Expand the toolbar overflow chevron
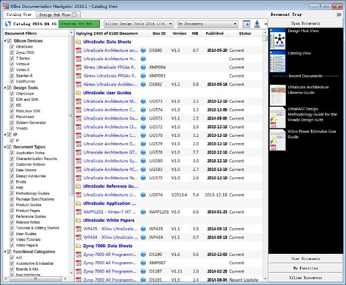The width and height of the screenshot is (346, 285). click(266, 24)
